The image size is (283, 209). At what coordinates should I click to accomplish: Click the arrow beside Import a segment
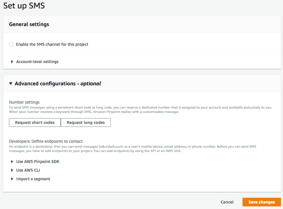[x=12, y=179]
